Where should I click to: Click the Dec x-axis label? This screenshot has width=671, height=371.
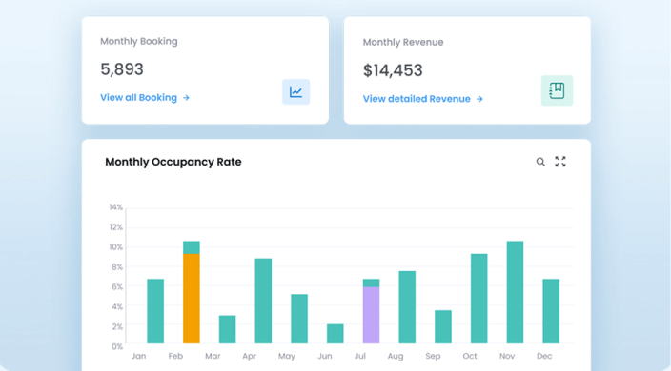click(x=544, y=356)
